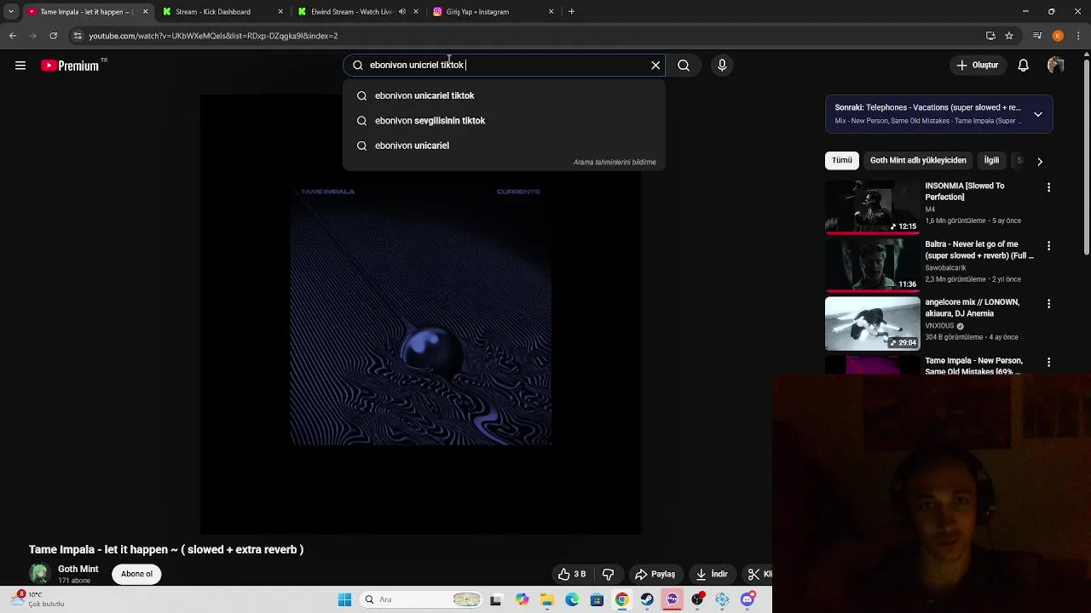Download the video with İndir

click(x=712, y=574)
